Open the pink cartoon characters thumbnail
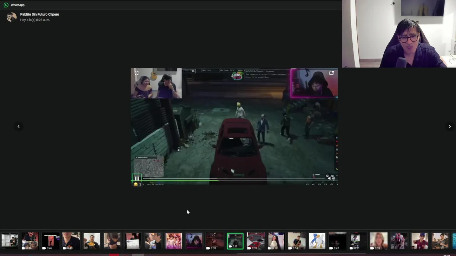456x256 pixels. coord(174,241)
